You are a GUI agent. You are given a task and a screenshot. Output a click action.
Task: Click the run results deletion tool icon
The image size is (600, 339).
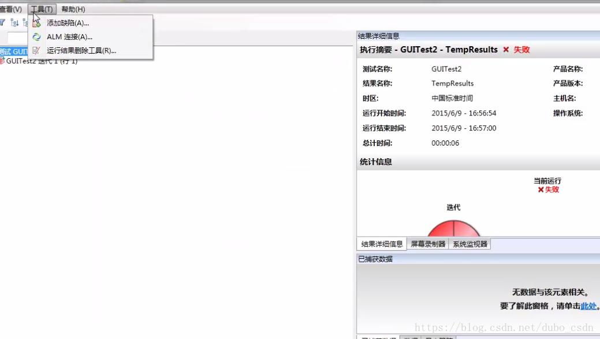(x=36, y=50)
